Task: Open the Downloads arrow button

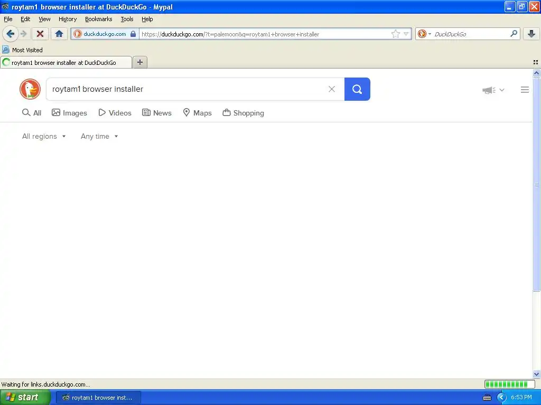Action: [x=531, y=34]
